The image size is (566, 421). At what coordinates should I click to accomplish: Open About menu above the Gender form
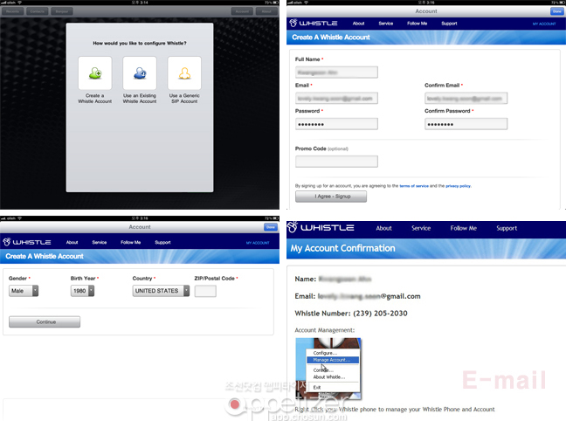[72, 242]
